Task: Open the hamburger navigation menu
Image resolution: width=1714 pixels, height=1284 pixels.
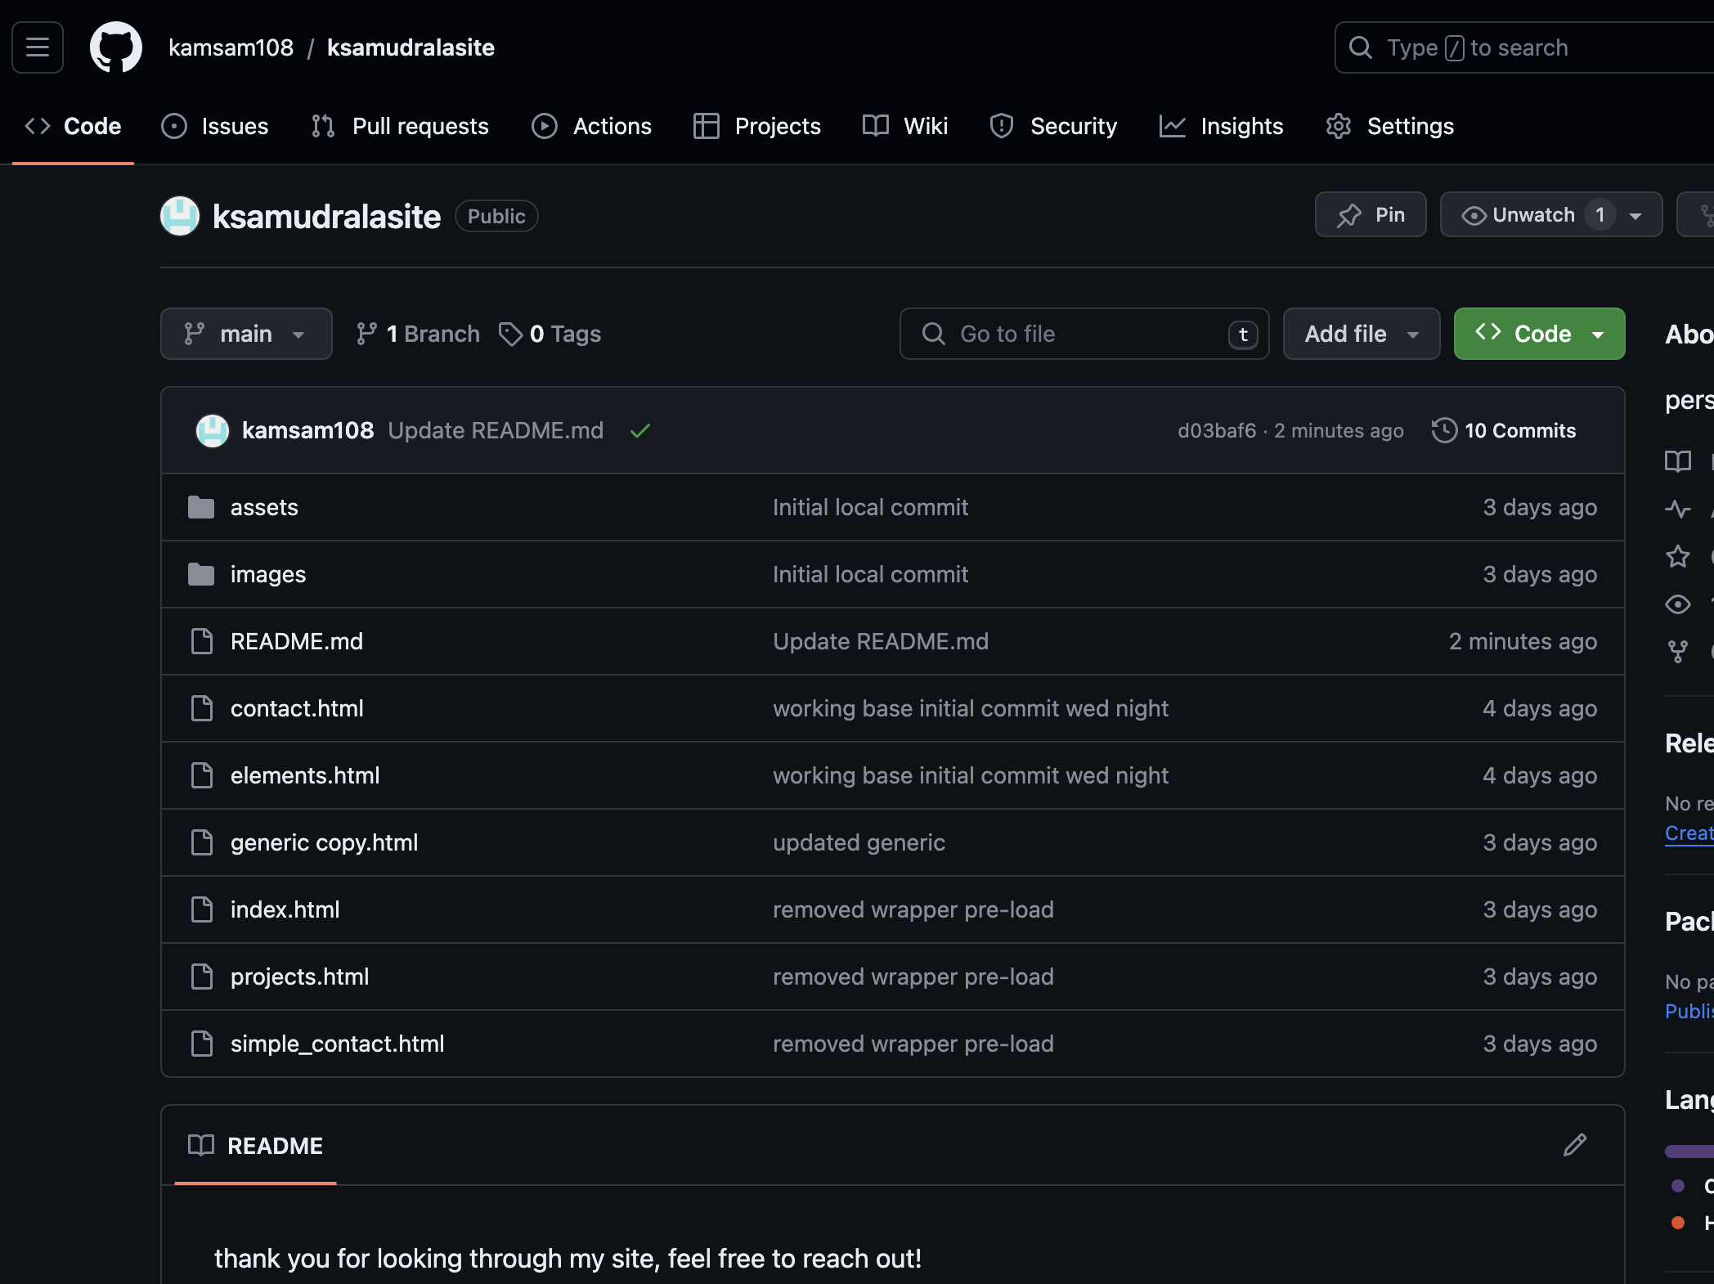Action: pyautogui.click(x=38, y=47)
